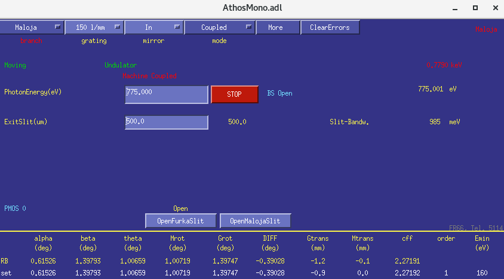The width and height of the screenshot is (504, 279).
Task: Click the green 'Undulator' label
Action: pos(121,65)
